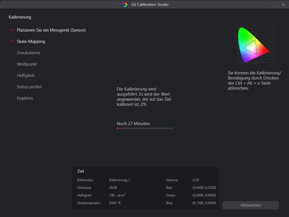This screenshot has height=217, width=289.
Task: Click the LG Calibration Studio logo icon
Action: pyautogui.click(x=125, y=4)
